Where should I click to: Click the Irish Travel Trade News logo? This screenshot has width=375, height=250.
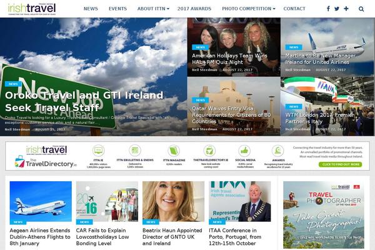pos(32,9)
